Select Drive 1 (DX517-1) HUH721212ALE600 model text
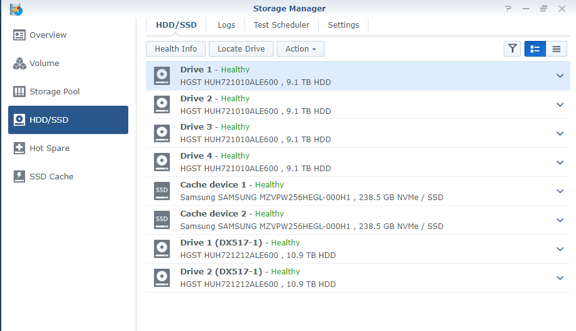The width and height of the screenshot is (576, 331). coord(230,255)
